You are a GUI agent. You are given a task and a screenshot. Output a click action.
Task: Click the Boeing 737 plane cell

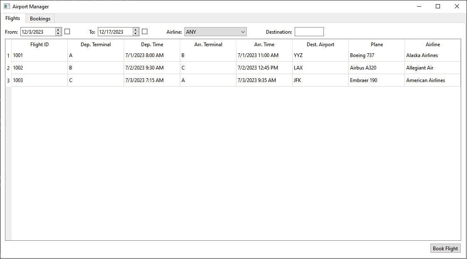tap(377, 55)
